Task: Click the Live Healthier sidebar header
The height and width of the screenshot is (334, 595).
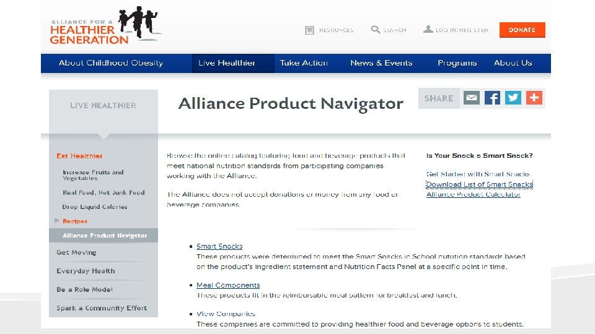Action: pyautogui.click(x=103, y=105)
